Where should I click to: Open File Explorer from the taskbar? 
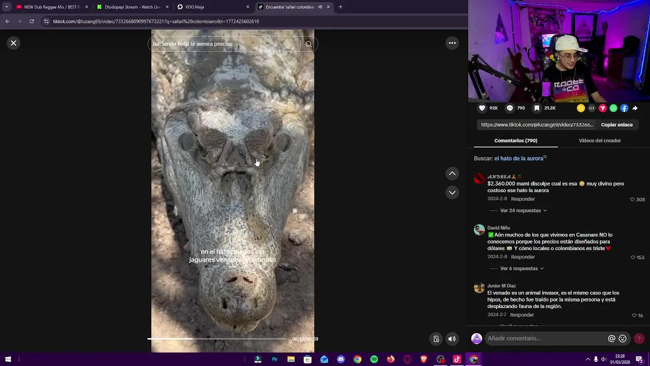click(x=291, y=359)
